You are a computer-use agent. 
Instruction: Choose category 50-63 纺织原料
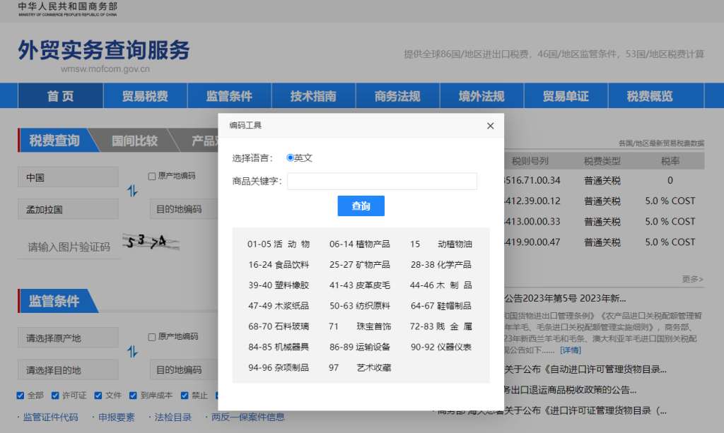coord(360,306)
